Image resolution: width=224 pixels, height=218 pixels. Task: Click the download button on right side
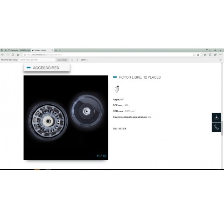[217, 117]
